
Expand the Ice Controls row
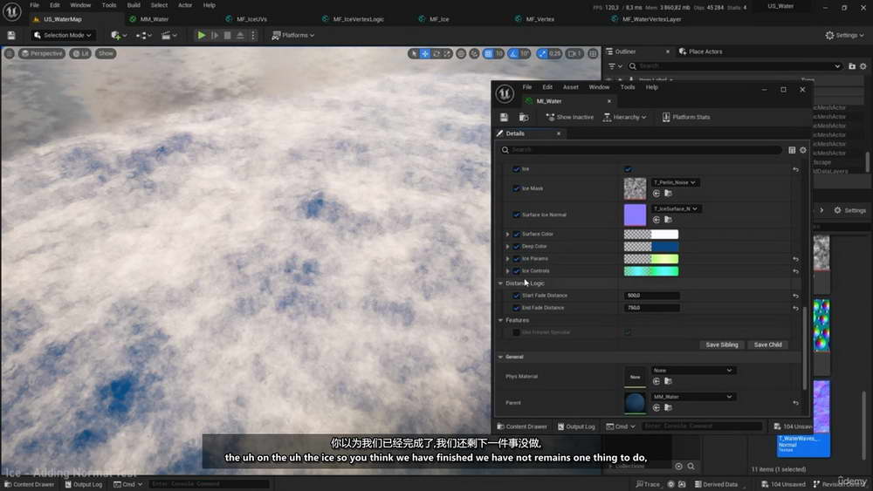point(507,271)
